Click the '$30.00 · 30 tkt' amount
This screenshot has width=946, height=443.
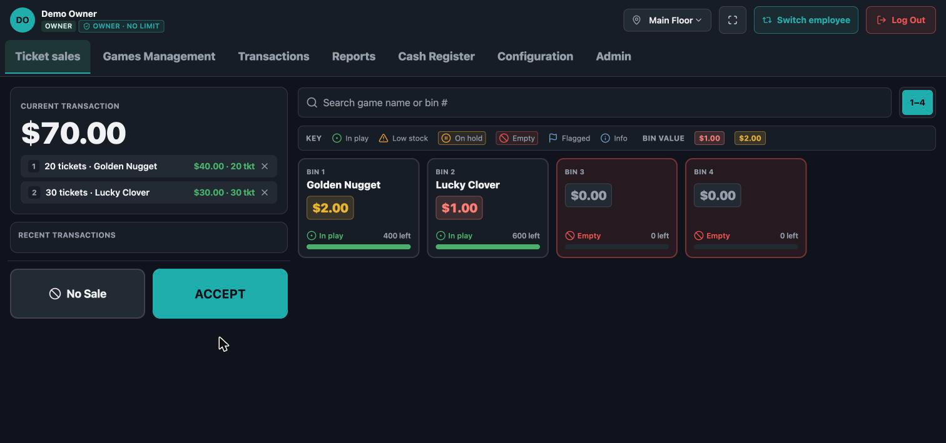224,192
